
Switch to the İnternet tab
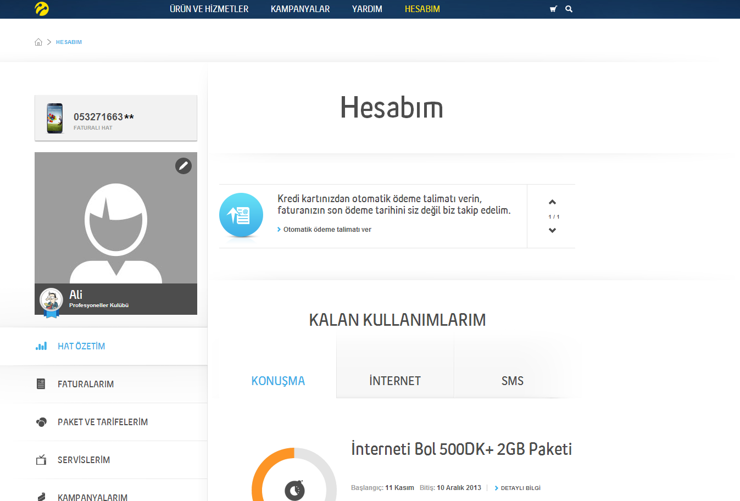[395, 380]
